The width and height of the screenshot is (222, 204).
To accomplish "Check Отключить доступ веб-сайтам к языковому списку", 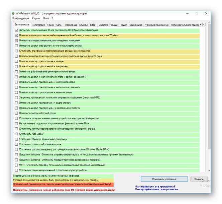I will [16, 46].
